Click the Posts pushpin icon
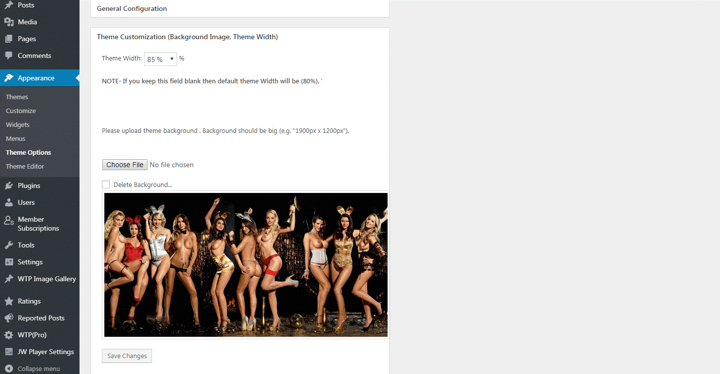The image size is (720, 374). [x=8, y=5]
